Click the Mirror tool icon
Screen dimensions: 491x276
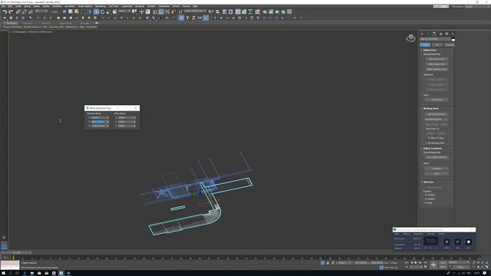click(x=211, y=12)
